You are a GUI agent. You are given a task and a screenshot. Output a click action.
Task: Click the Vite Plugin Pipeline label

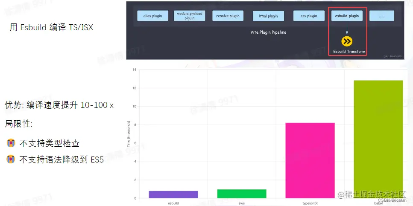click(x=268, y=32)
